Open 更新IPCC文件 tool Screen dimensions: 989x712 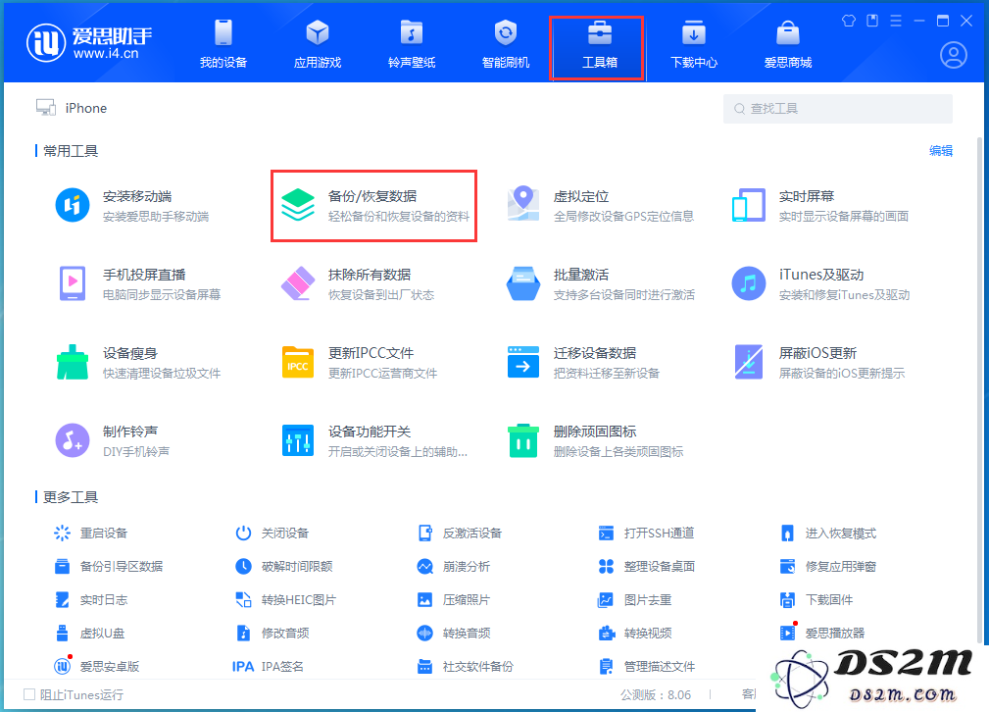(x=360, y=362)
